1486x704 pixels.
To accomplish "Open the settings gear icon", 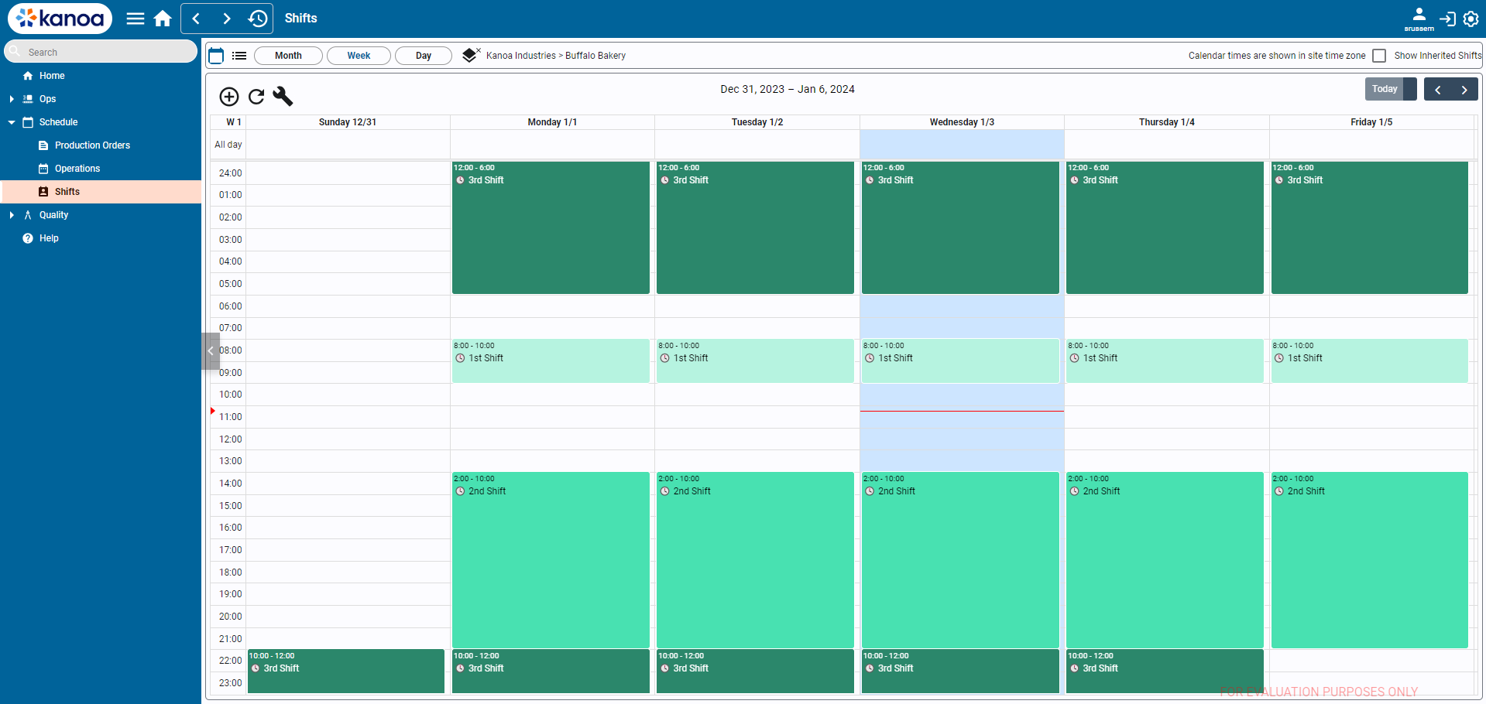I will tap(1471, 19).
